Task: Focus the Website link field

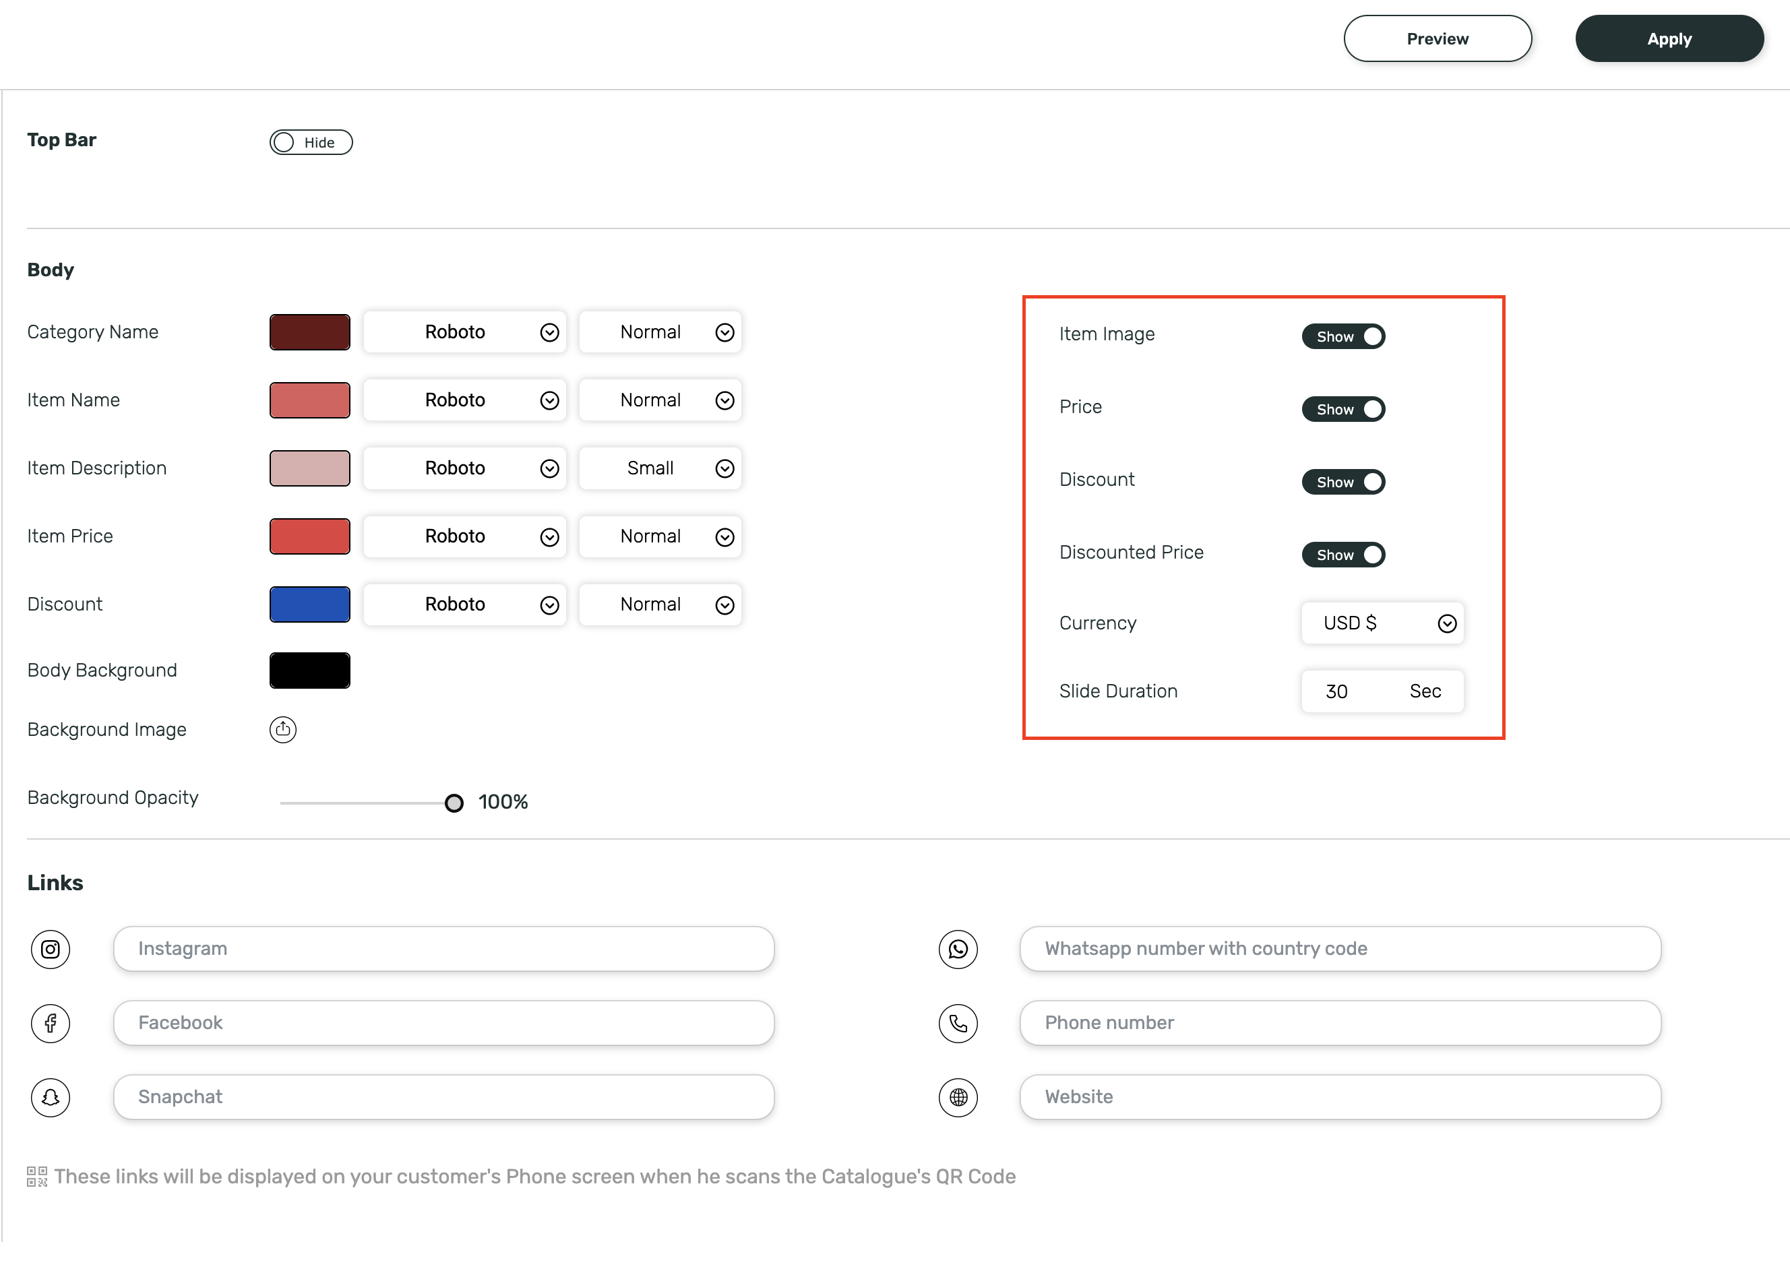Action: [x=1340, y=1098]
